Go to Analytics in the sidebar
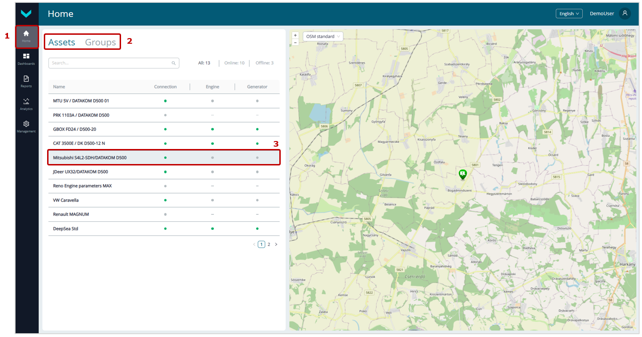The height and width of the screenshot is (337, 642). tap(26, 103)
